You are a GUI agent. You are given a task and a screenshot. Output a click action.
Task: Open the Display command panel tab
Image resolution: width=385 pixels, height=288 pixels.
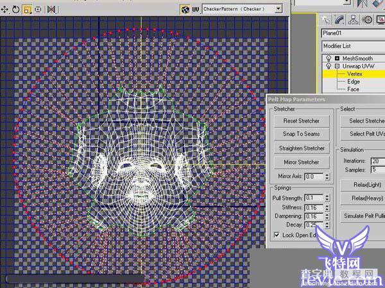[x=380, y=20]
